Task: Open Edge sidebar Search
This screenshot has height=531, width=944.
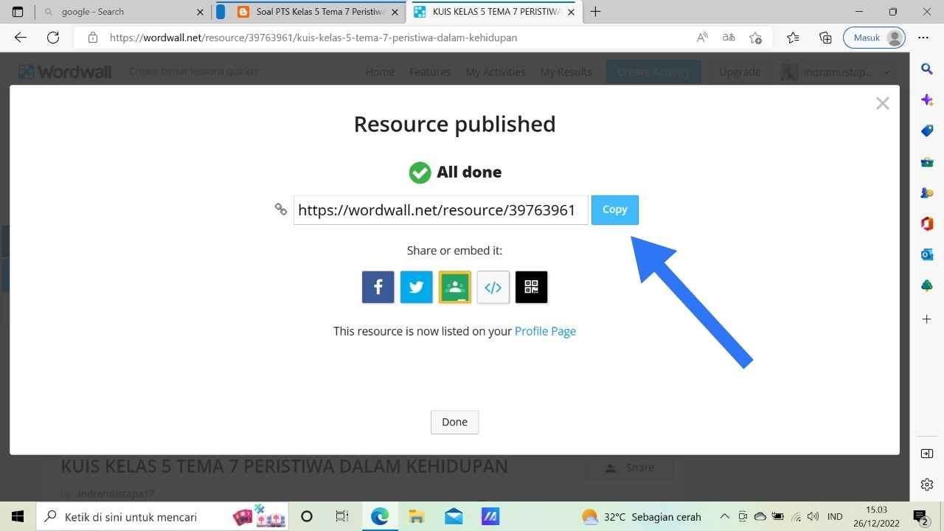Action: (927, 69)
